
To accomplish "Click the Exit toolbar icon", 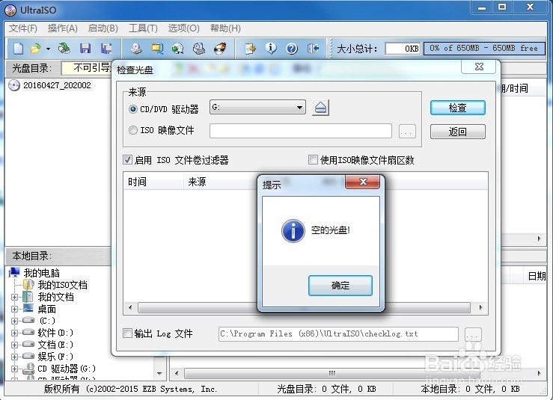I will point(313,49).
